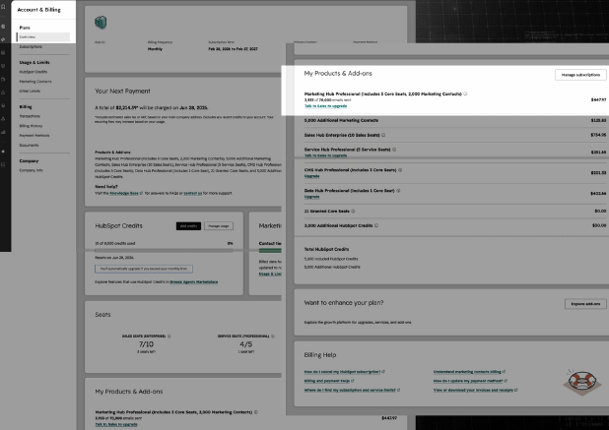Open Billing History in the sidebar

(31, 126)
